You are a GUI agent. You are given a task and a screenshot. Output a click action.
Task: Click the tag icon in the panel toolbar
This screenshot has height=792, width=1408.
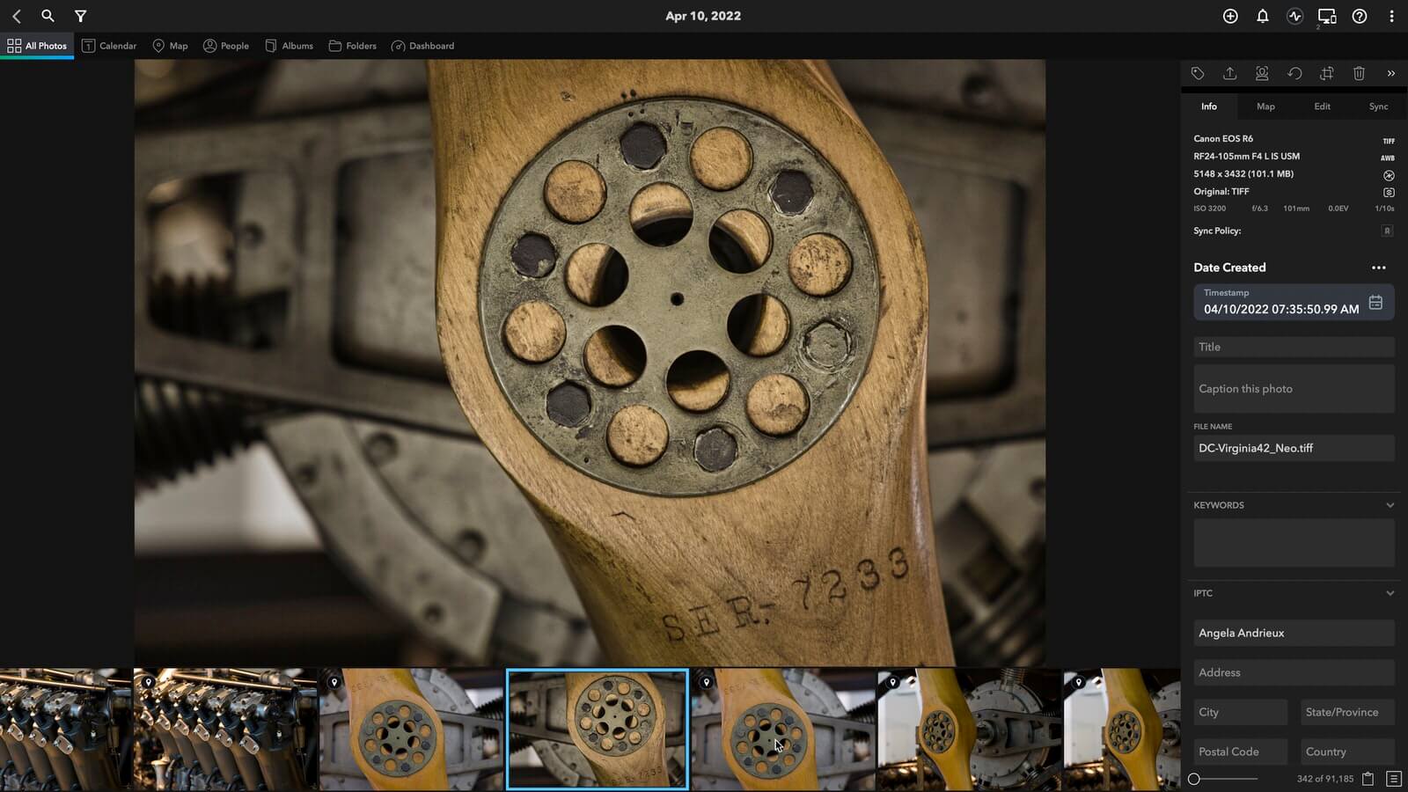pos(1198,74)
